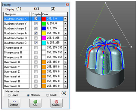Click the Color column header
The width and height of the screenshot is (137, 111).
pyautogui.click(x=54, y=14)
